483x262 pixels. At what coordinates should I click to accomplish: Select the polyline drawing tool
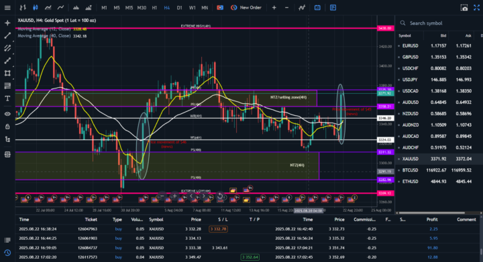click(x=7, y=60)
